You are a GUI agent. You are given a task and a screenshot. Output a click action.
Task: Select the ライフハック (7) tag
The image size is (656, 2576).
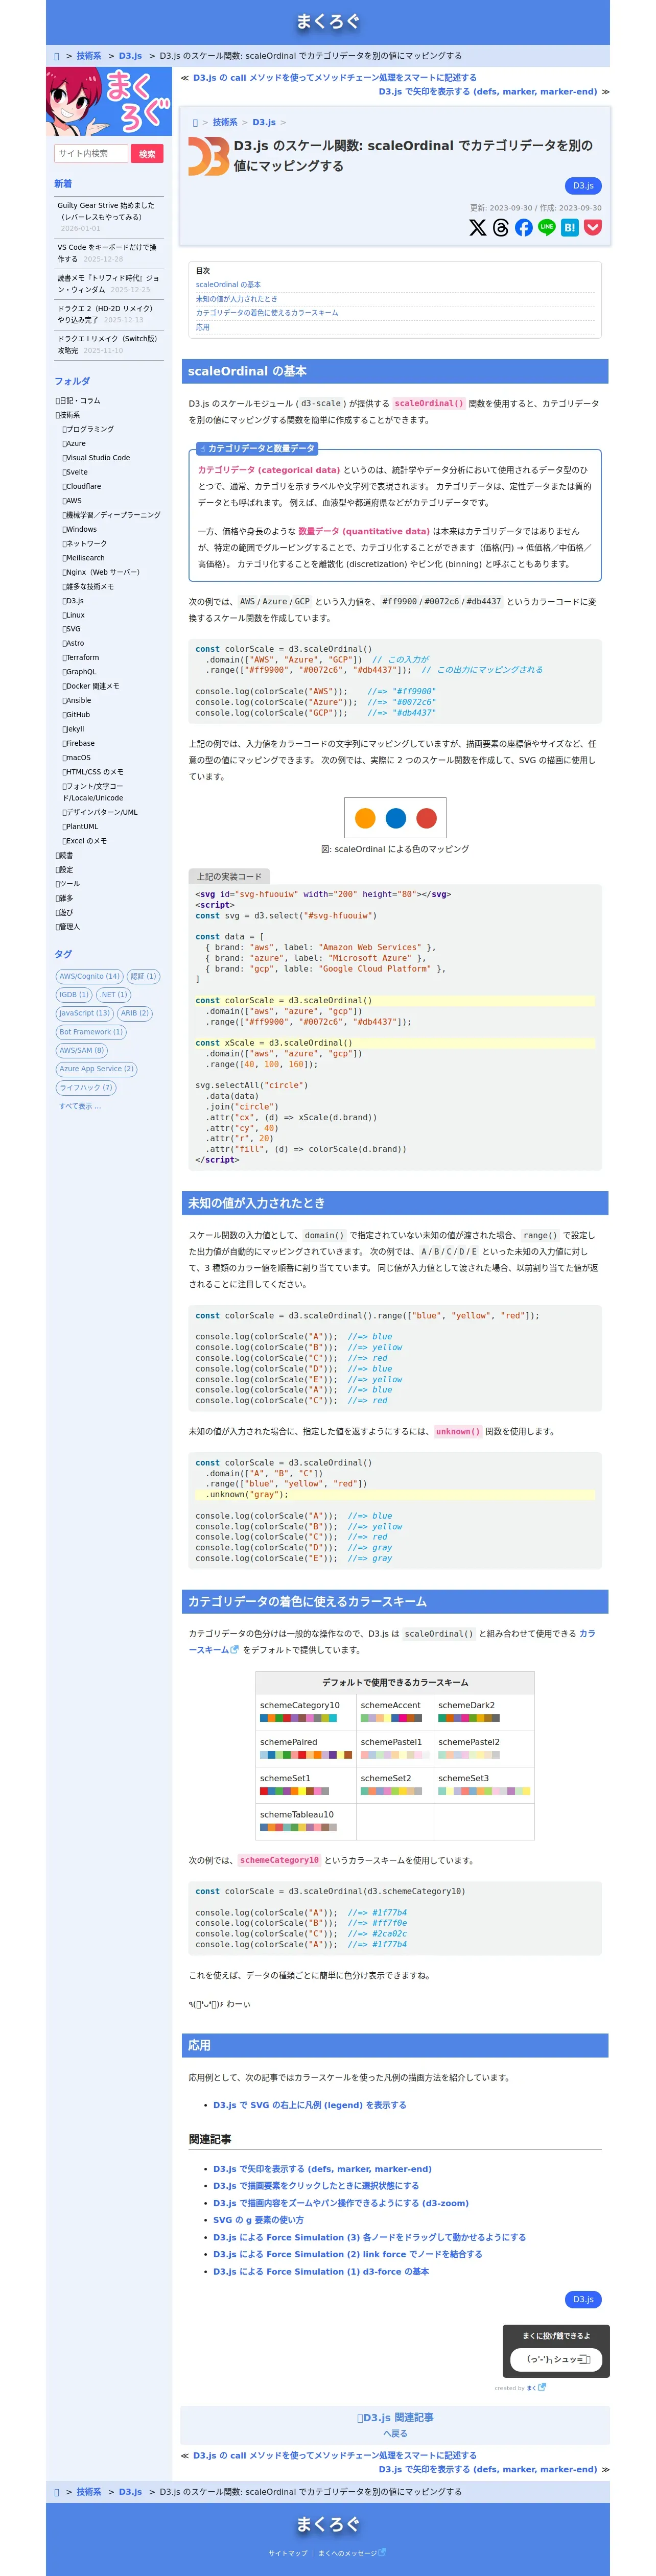[86, 1087]
